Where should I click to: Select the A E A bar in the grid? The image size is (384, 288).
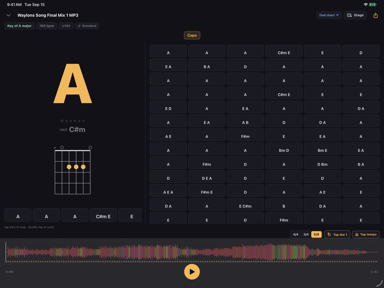[x=168, y=191]
